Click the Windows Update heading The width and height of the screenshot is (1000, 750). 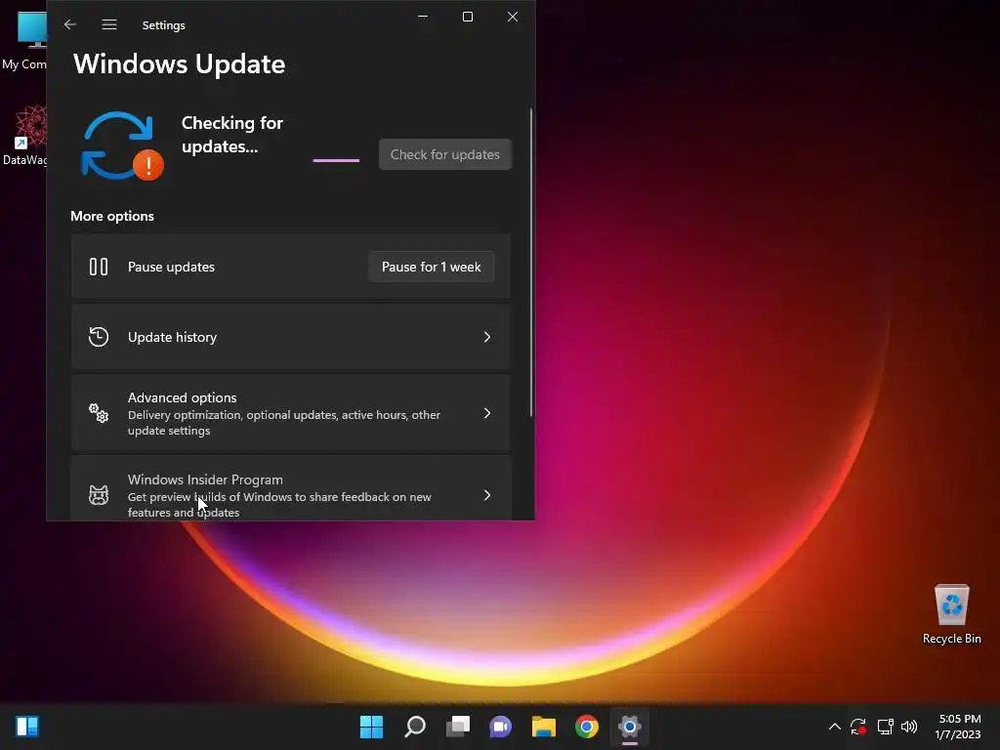[180, 63]
